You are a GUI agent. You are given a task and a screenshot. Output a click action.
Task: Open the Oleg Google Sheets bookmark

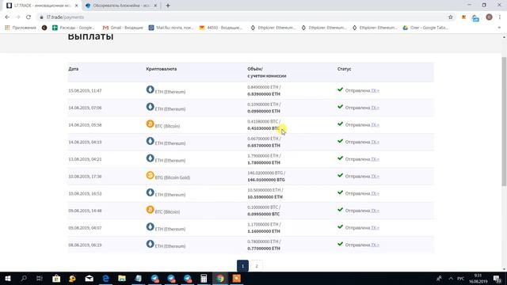click(x=425, y=28)
